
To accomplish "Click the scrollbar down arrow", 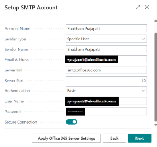I will 156,125.
